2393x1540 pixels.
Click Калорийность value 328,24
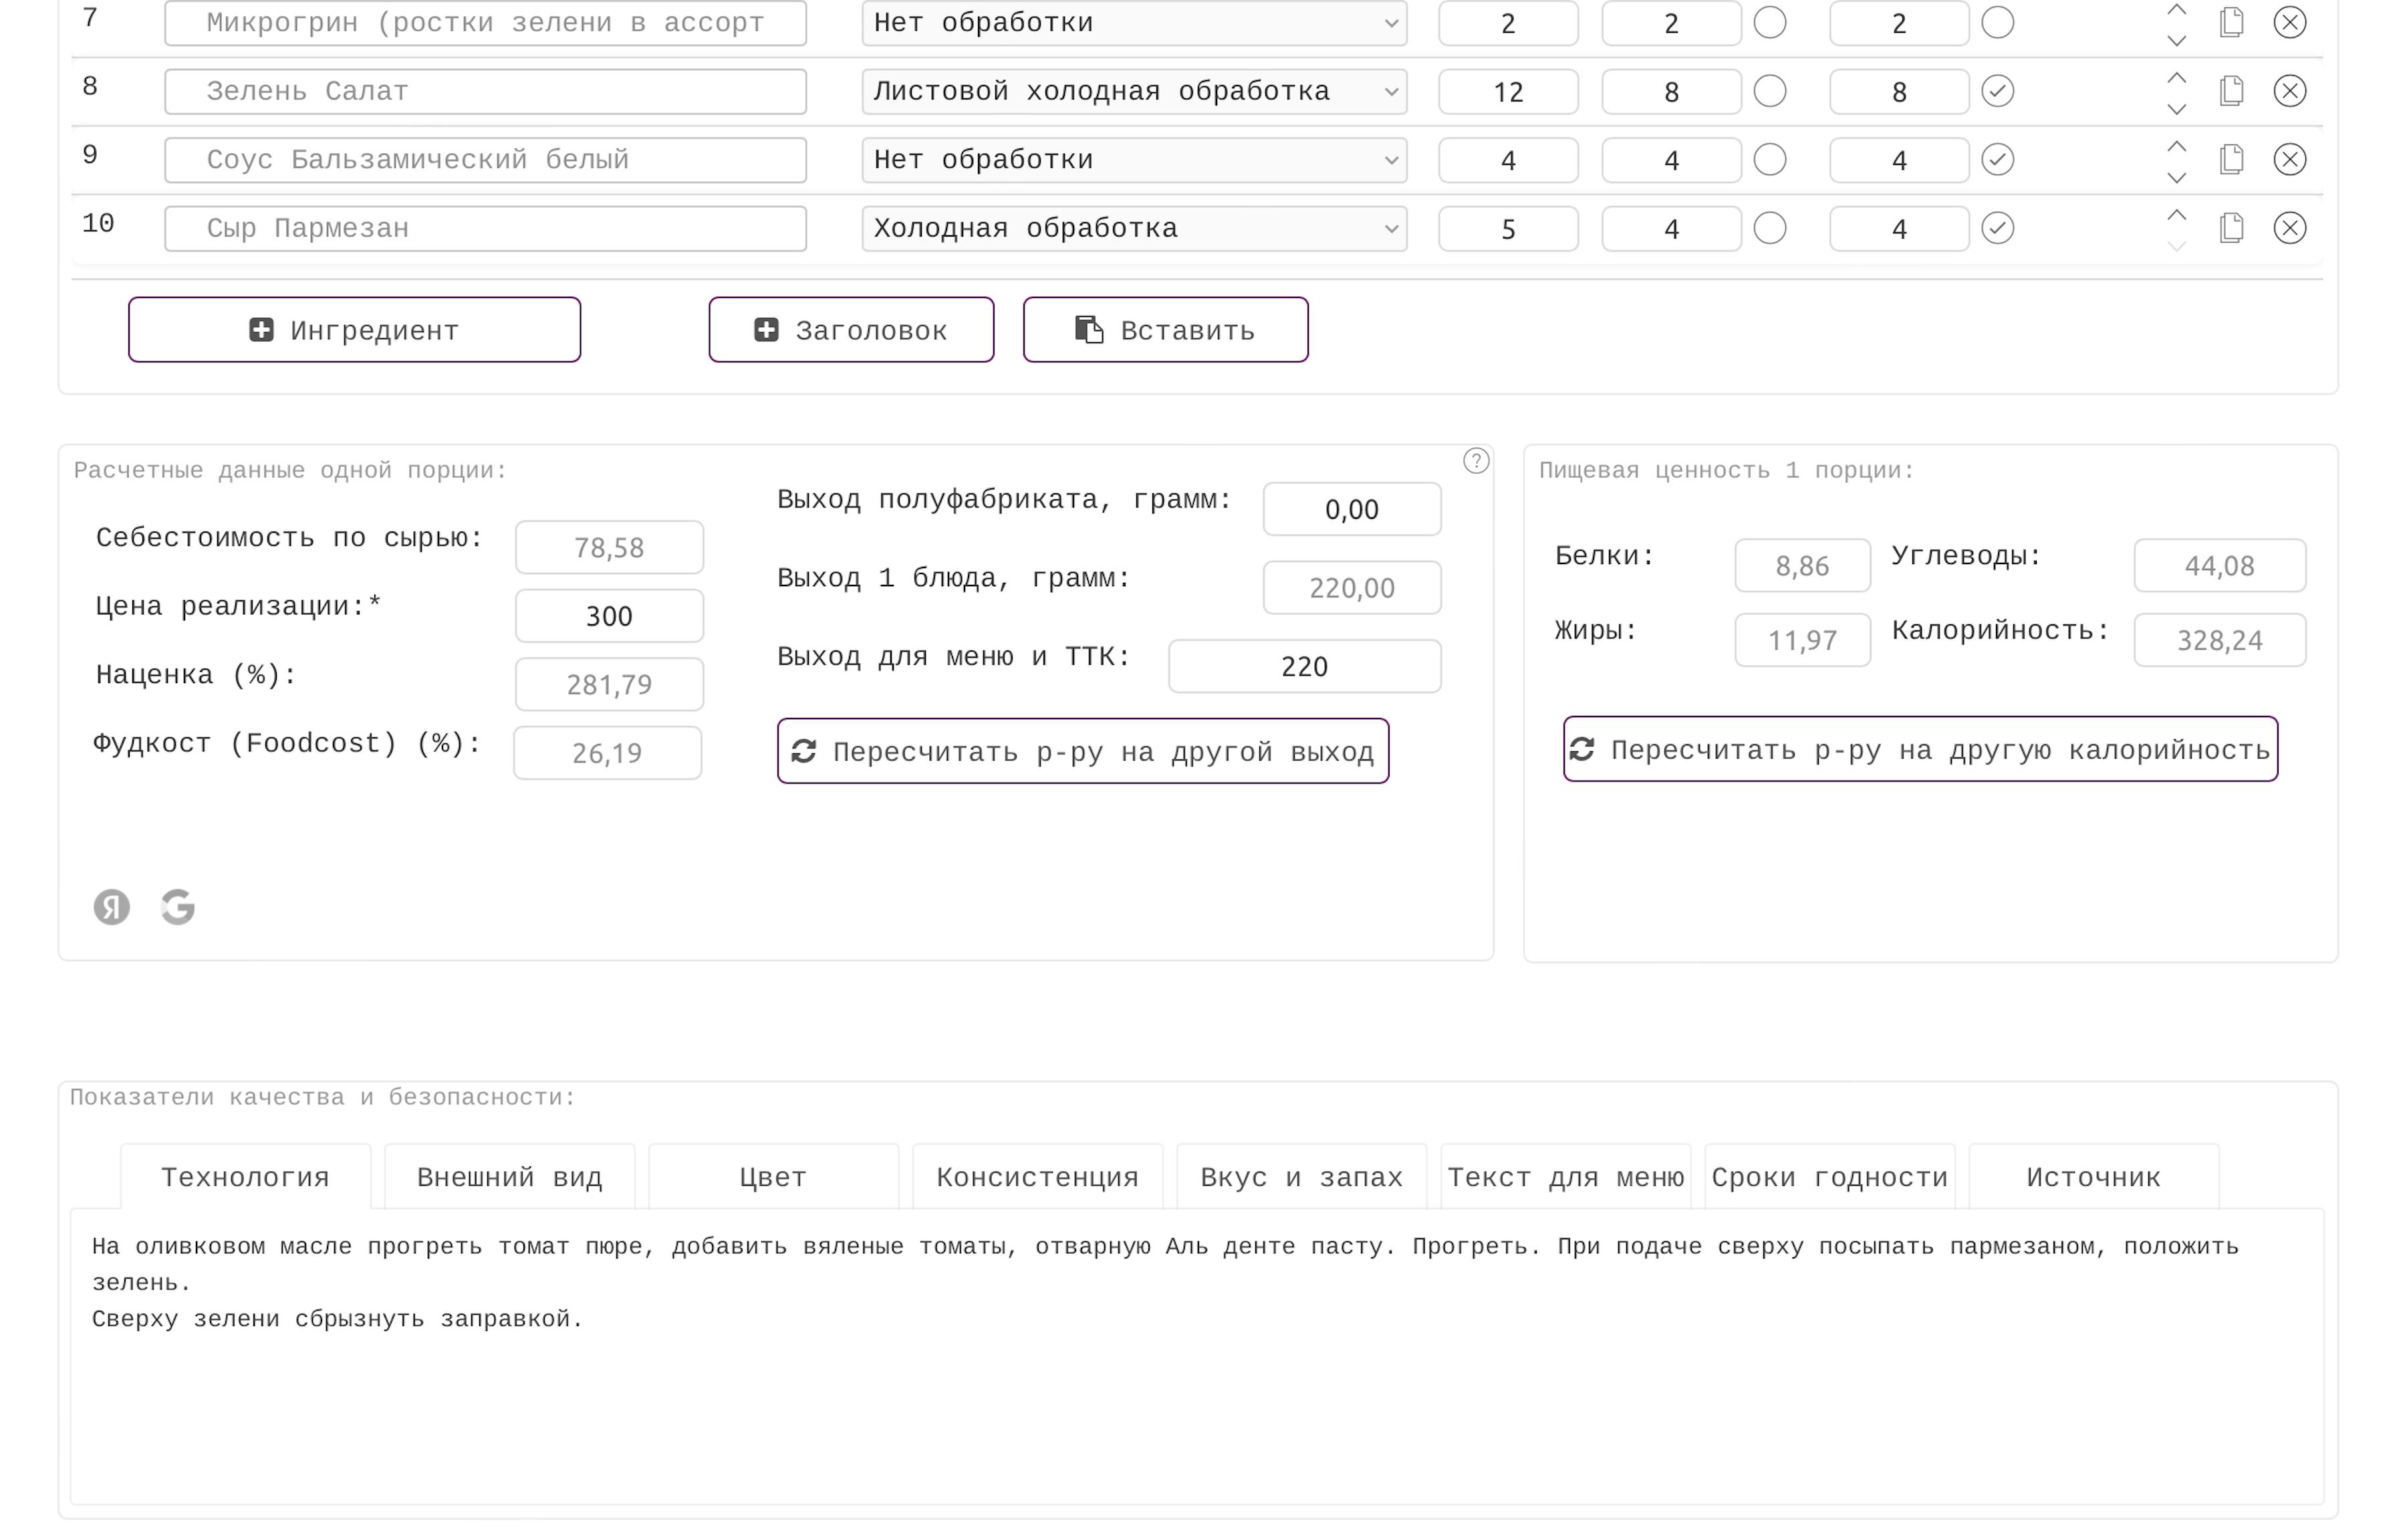[2219, 640]
